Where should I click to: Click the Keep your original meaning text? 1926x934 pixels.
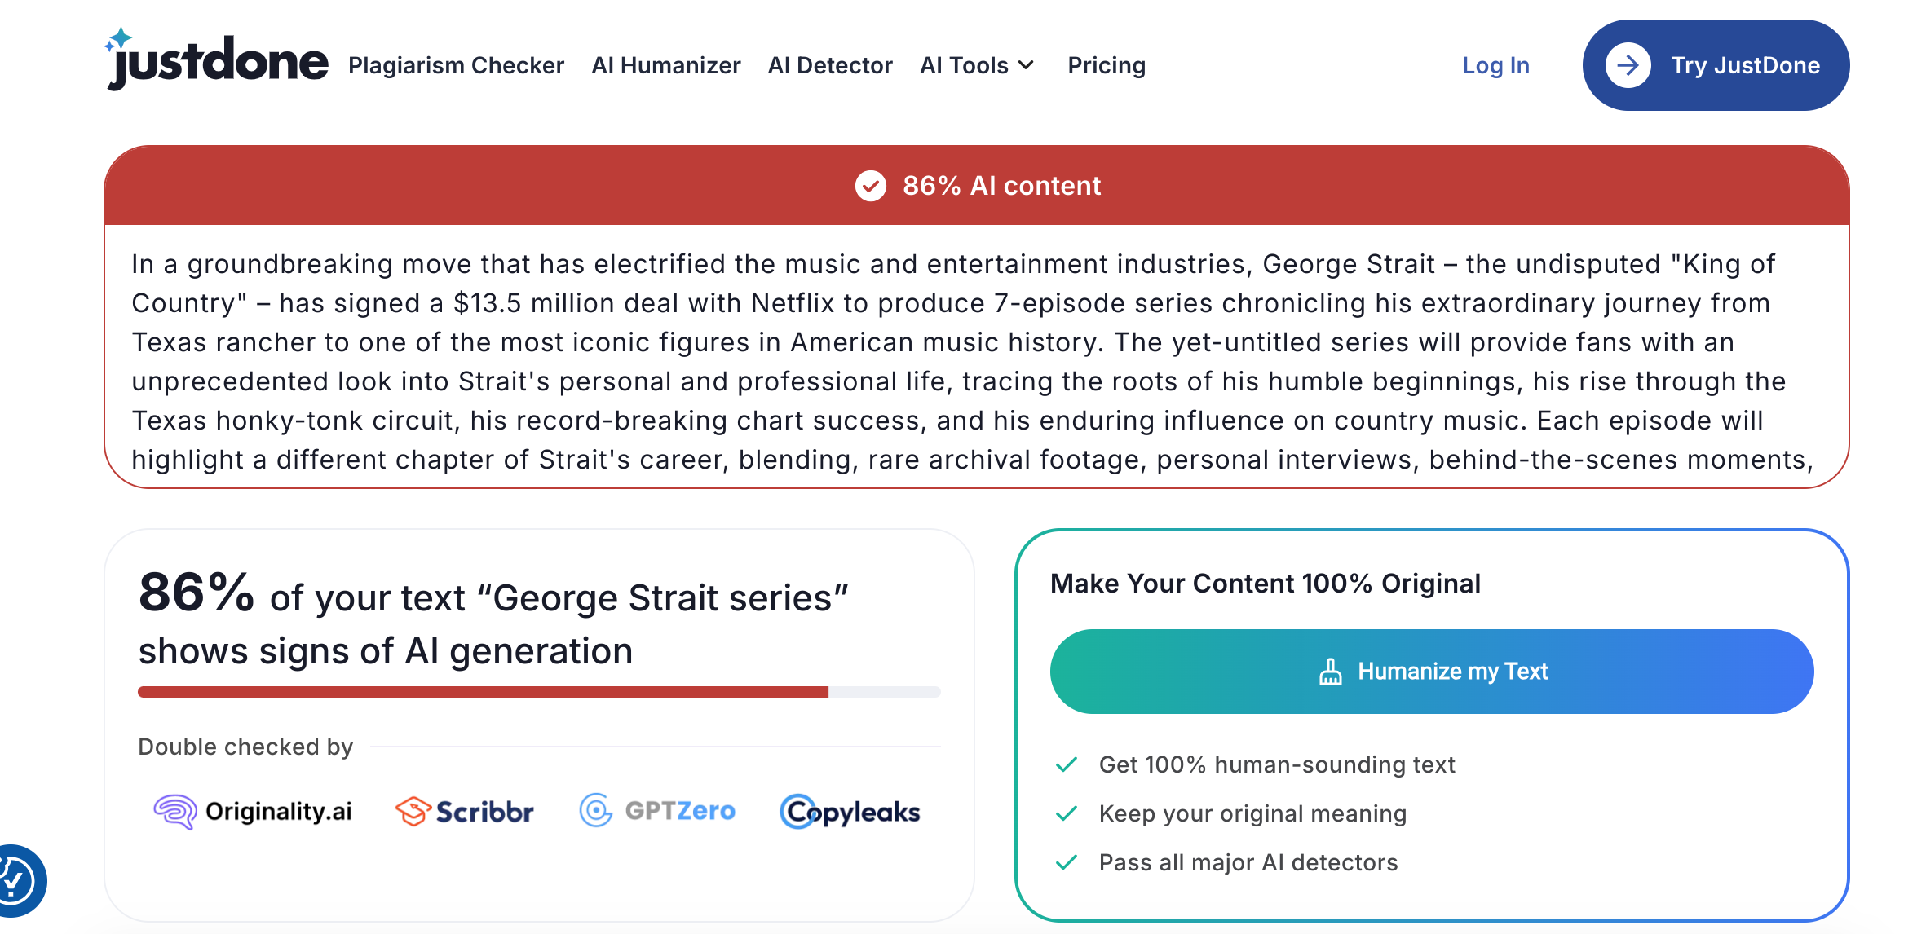(1252, 813)
